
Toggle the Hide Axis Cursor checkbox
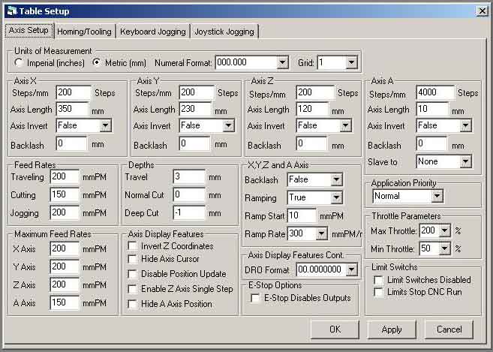click(133, 260)
